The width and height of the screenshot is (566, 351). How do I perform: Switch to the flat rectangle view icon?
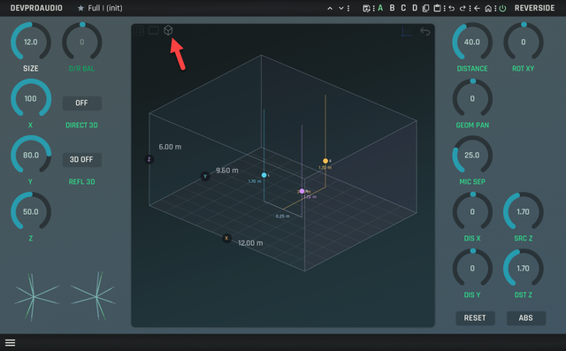tap(153, 30)
